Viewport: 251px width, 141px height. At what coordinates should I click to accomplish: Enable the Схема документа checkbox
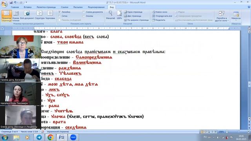click(84, 12)
